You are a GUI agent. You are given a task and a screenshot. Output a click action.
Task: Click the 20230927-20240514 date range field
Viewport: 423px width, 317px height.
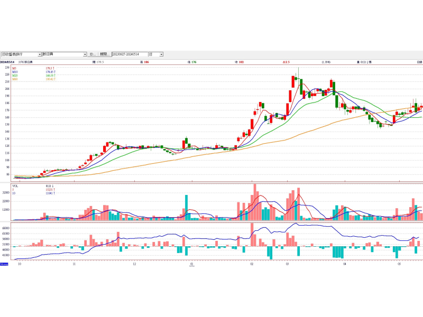129,54
